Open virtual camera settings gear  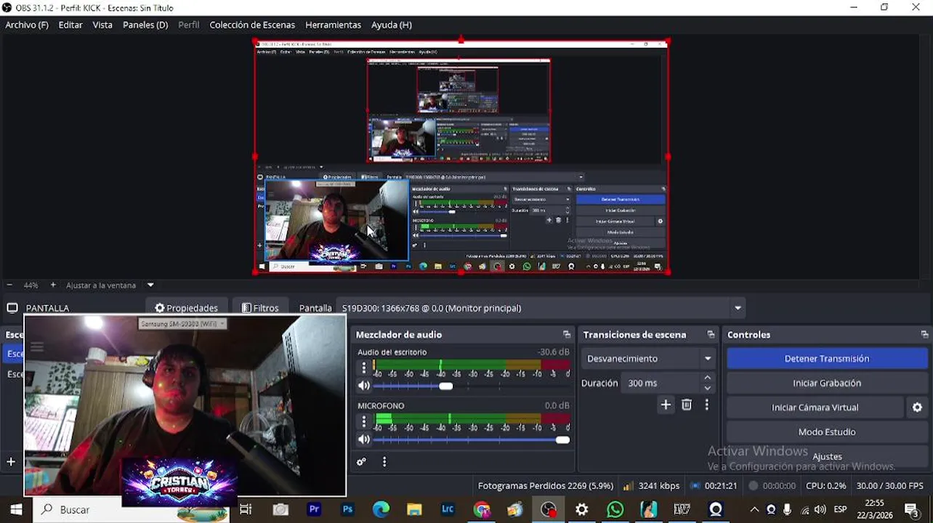click(x=917, y=408)
